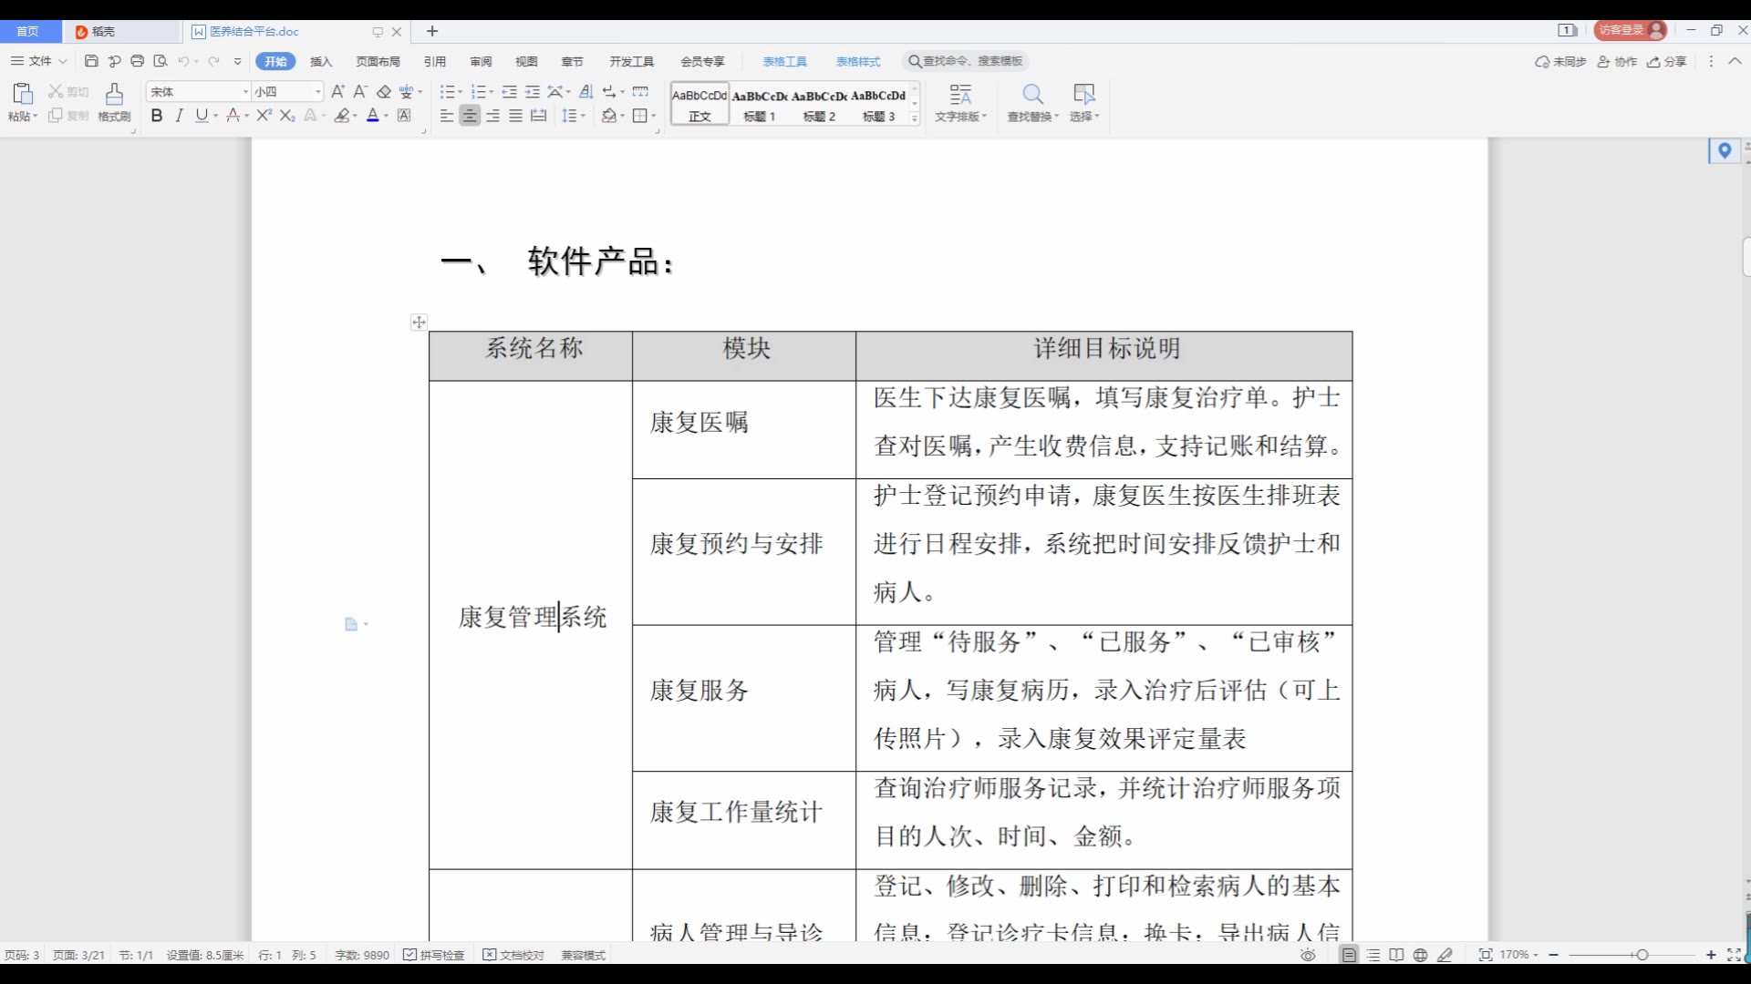Click the table move handle cross icon
The image size is (1751, 984).
[419, 322]
